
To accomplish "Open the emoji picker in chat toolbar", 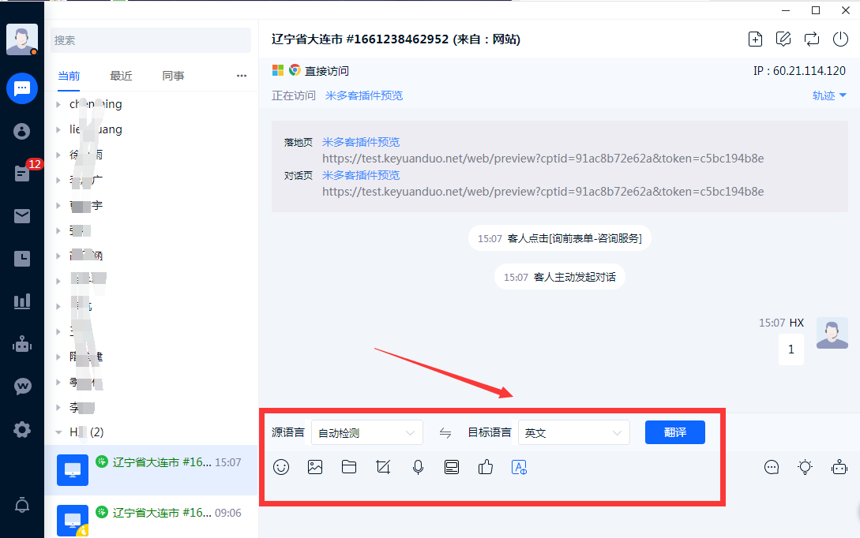I will pyautogui.click(x=281, y=467).
